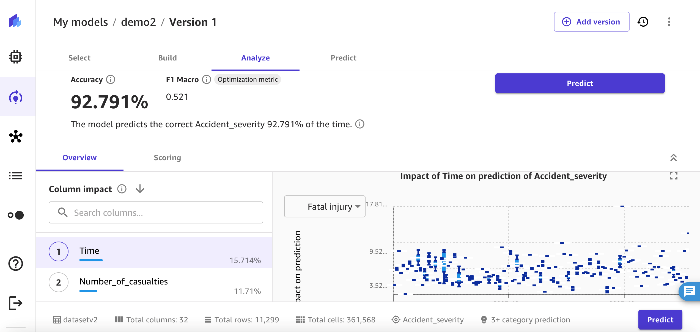Click the large Predict button
700x332 pixels.
coord(580,83)
